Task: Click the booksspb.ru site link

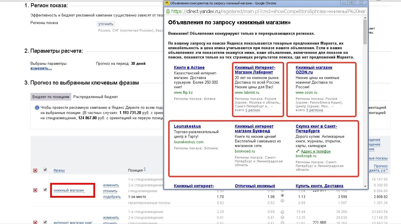Action: (306, 156)
